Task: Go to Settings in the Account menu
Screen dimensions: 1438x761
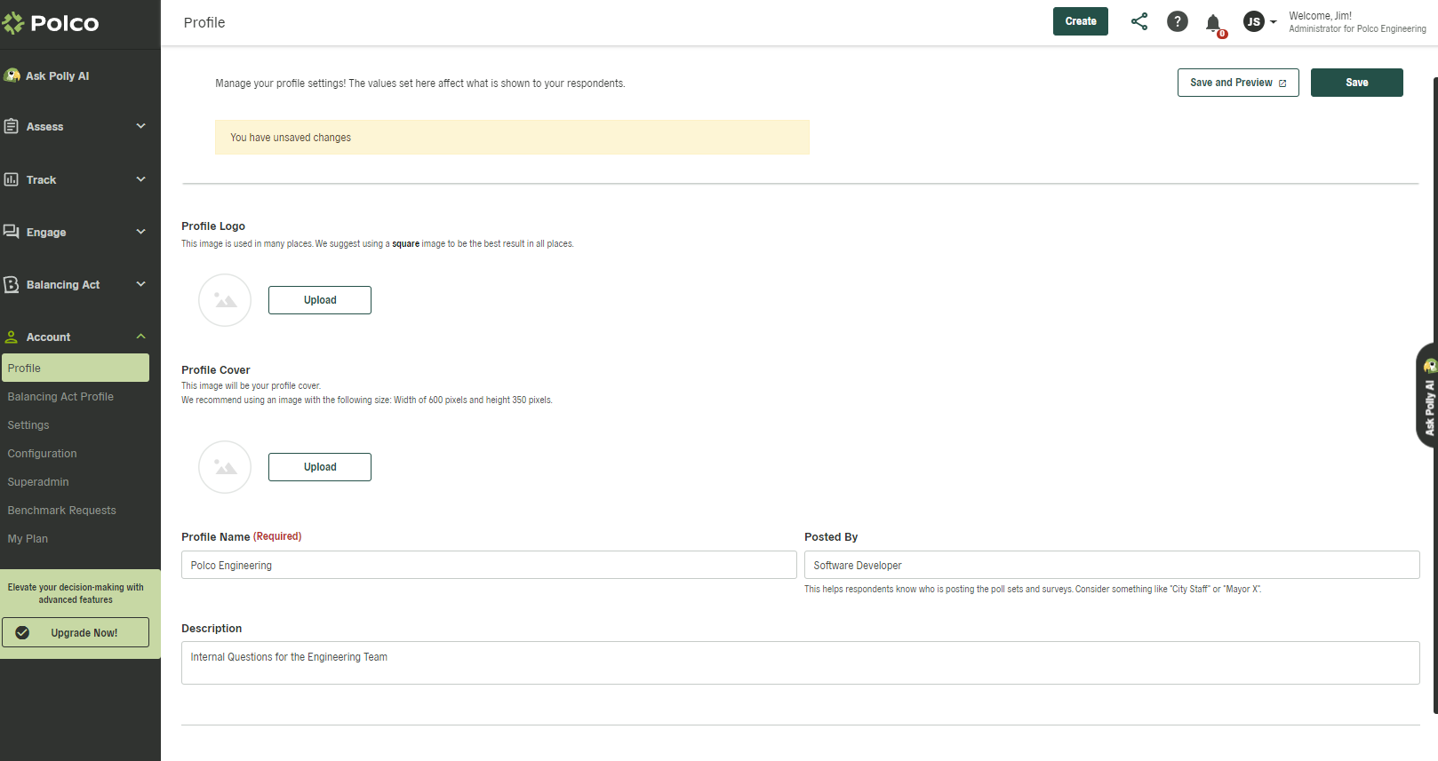Action: 28,425
